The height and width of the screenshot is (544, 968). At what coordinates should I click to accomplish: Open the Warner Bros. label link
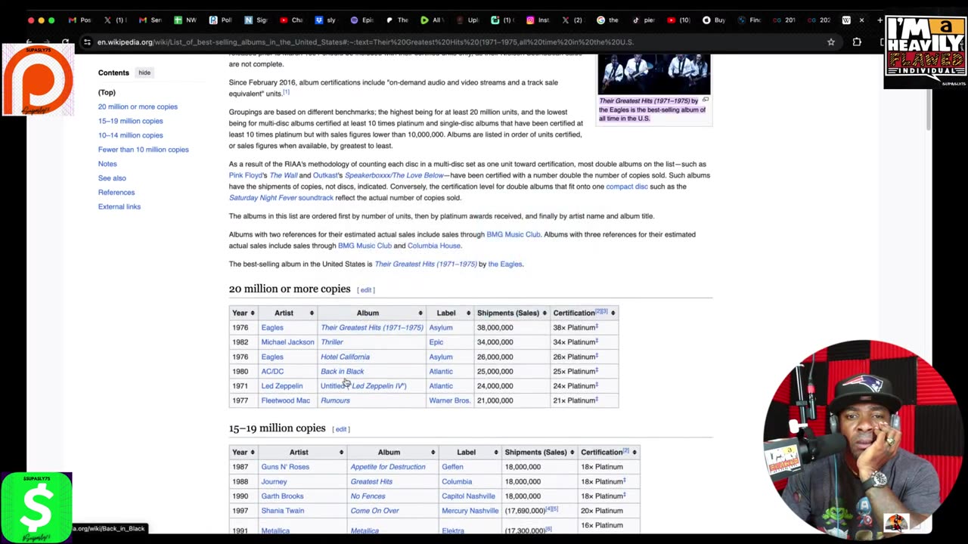click(x=449, y=400)
